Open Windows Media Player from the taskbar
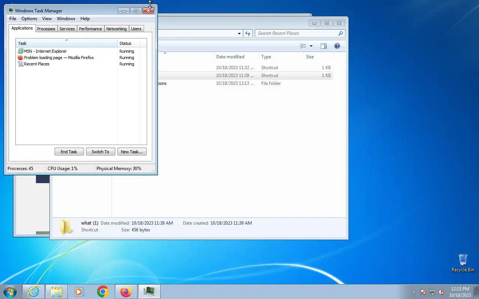This screenshot has width=479, height=299. [x=79, y=292]
